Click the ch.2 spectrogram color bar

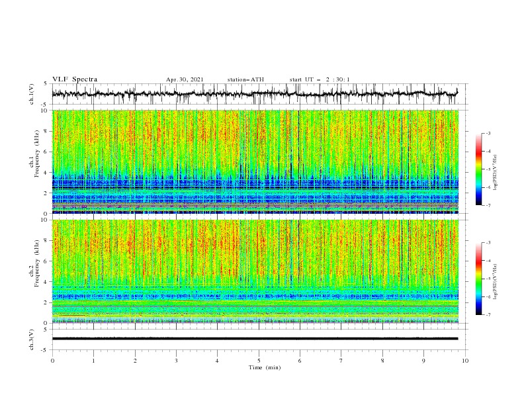[478, 279]
